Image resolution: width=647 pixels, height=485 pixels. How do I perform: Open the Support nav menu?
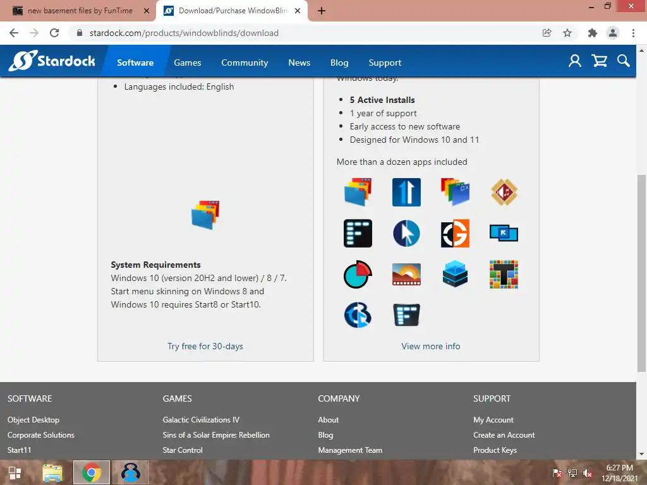tap(385, 63)
